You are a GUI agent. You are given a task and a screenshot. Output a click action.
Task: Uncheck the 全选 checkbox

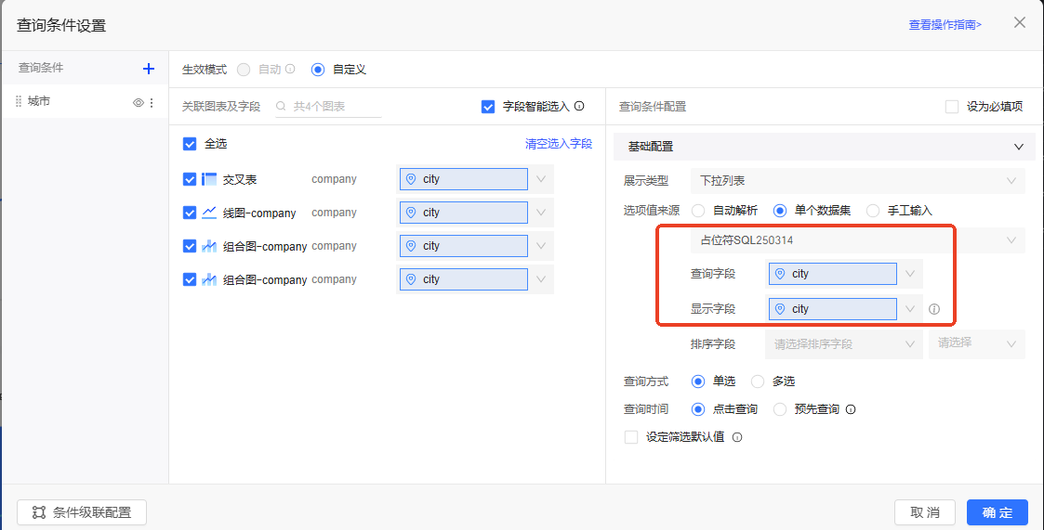tap(190, 144)
